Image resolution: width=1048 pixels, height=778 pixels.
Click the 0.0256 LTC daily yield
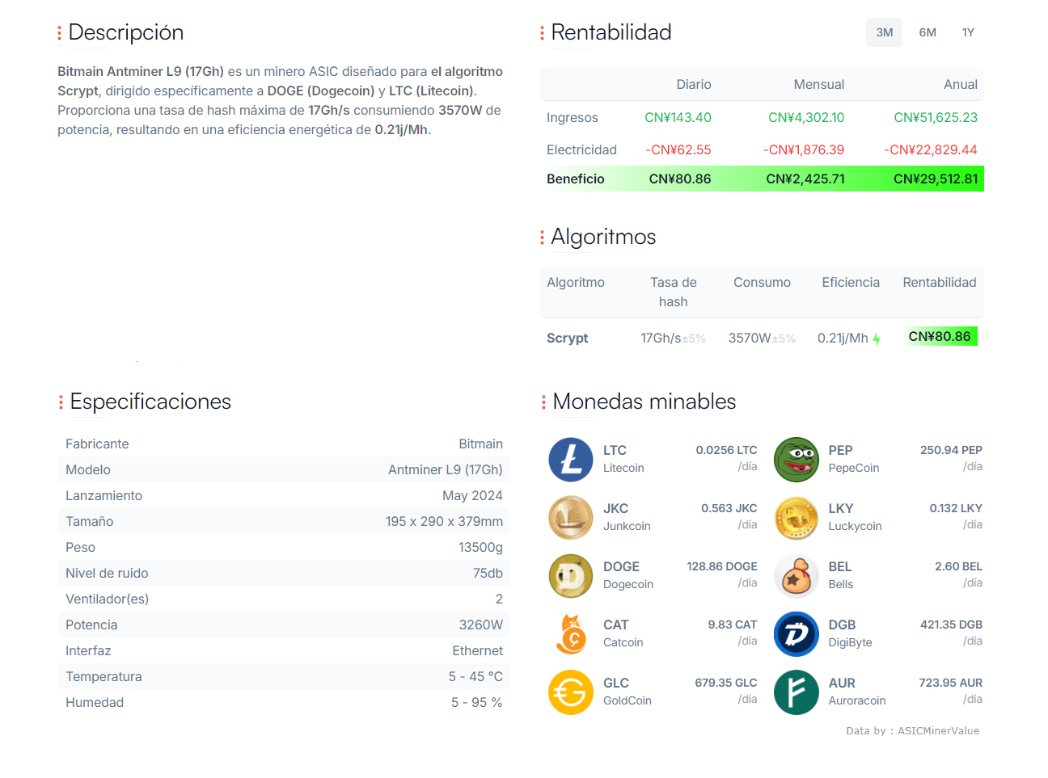(726, 450)
